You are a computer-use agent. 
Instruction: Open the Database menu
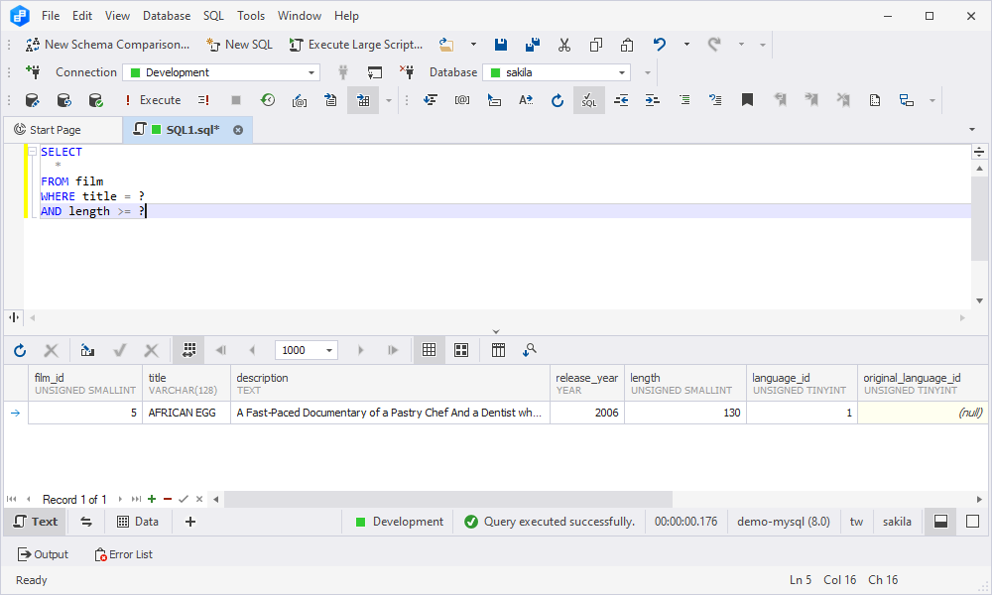[x=167, y=16]
